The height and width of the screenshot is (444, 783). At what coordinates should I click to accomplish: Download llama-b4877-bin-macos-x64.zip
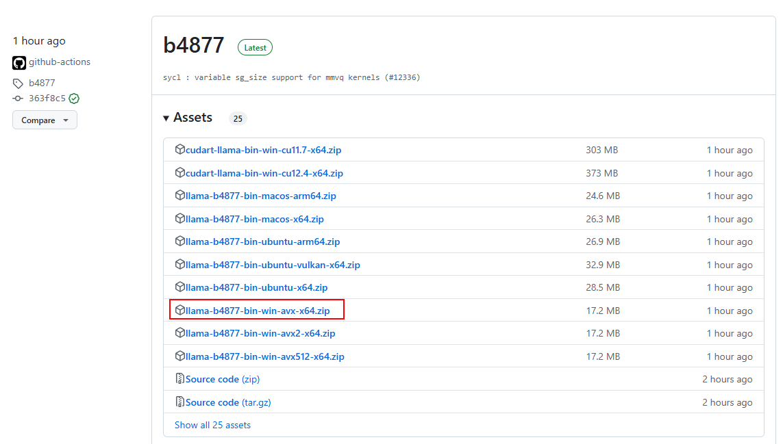coord(255,219)
